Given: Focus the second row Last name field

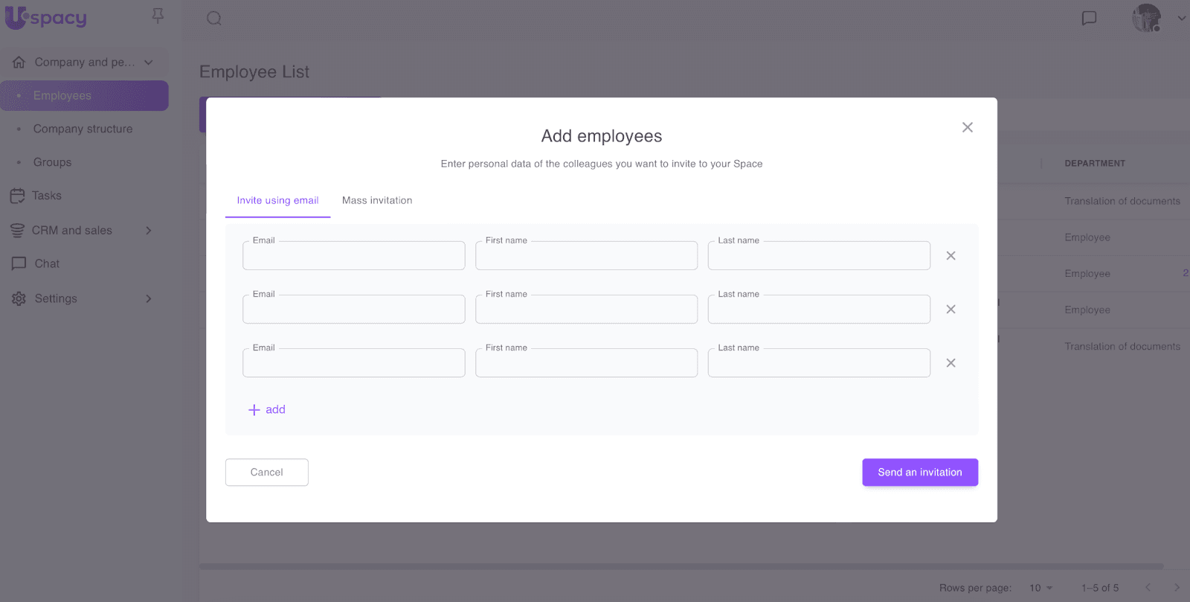Looking at the screenshot, I should point(819,309).
